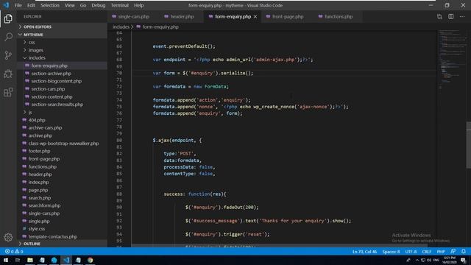
Task: Click includes in the breadcrumb path
Action: 121,26
